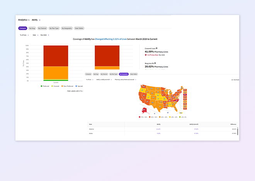
Task: Click info icon beside Requires PA
Action: [x=155, y=63]
